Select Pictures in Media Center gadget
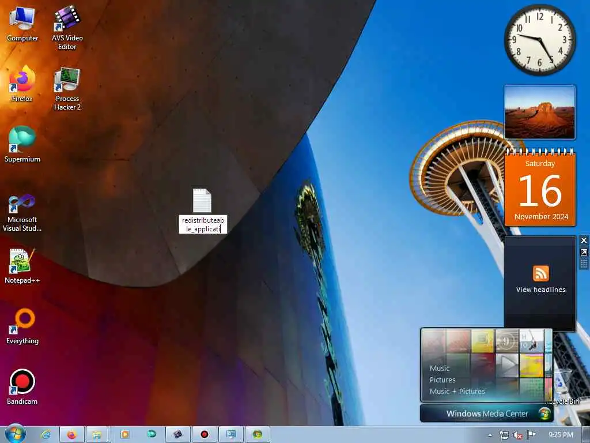590x443 pixels. pyautogui.click(x=442, y=380)
